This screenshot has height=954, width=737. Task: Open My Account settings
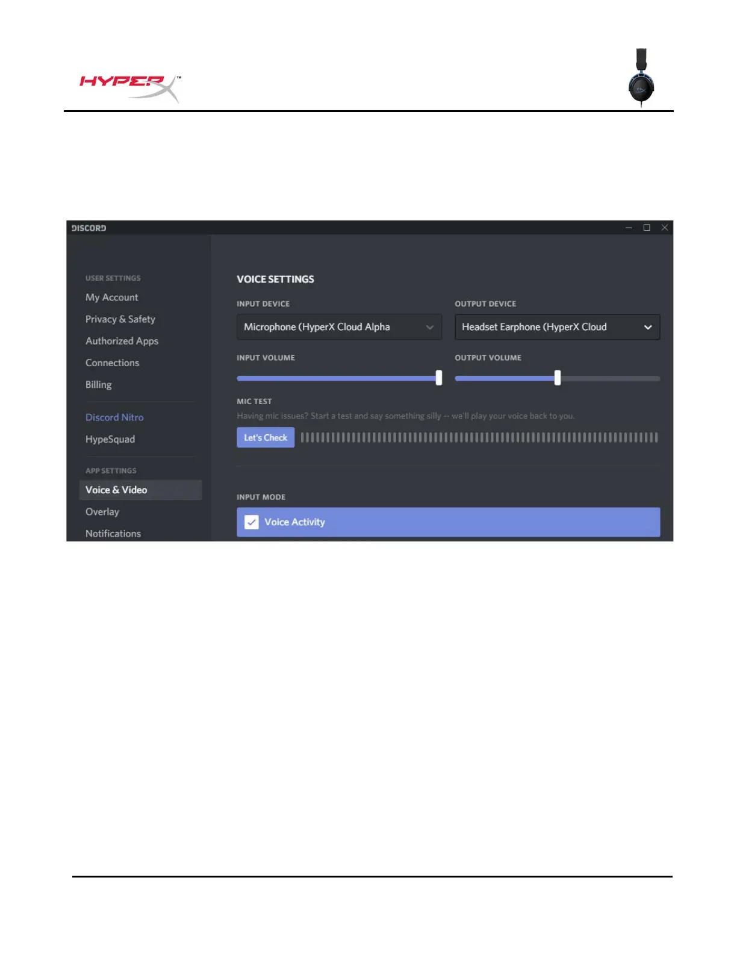pyautogui.click(x=111, y=298)
